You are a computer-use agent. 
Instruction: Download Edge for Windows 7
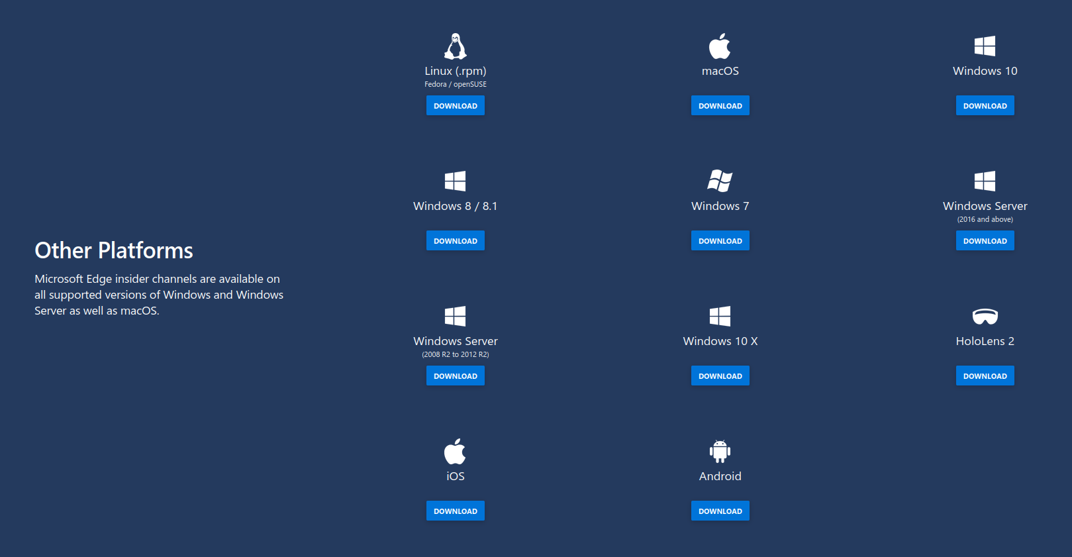[x=720, y=240]
